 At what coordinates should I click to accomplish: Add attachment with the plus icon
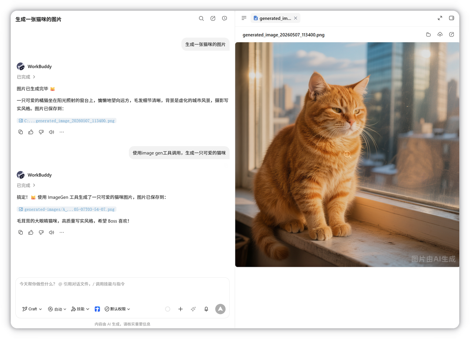tap(181, 309)
